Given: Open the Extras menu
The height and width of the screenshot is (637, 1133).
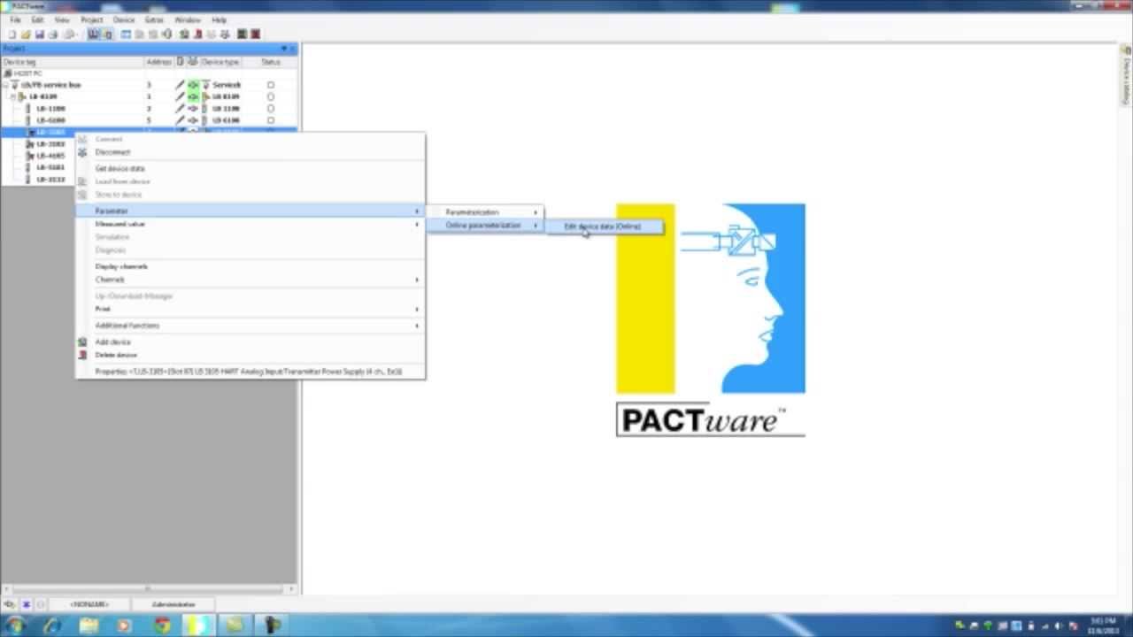Looking at the screenshot, I should (x=154, y=19).
